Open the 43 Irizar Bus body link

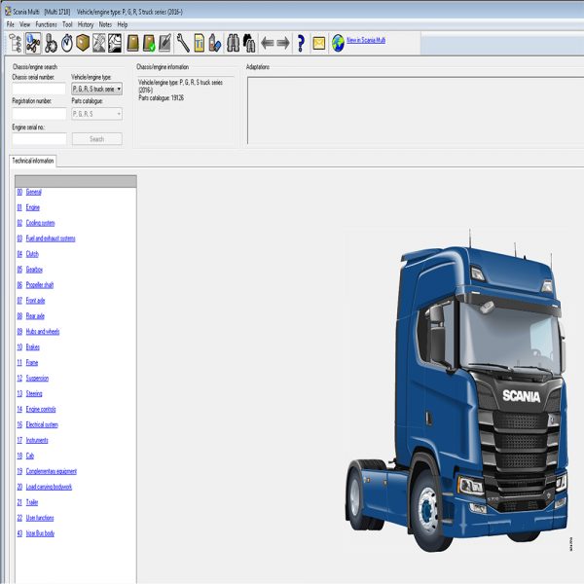coord(36,533)
